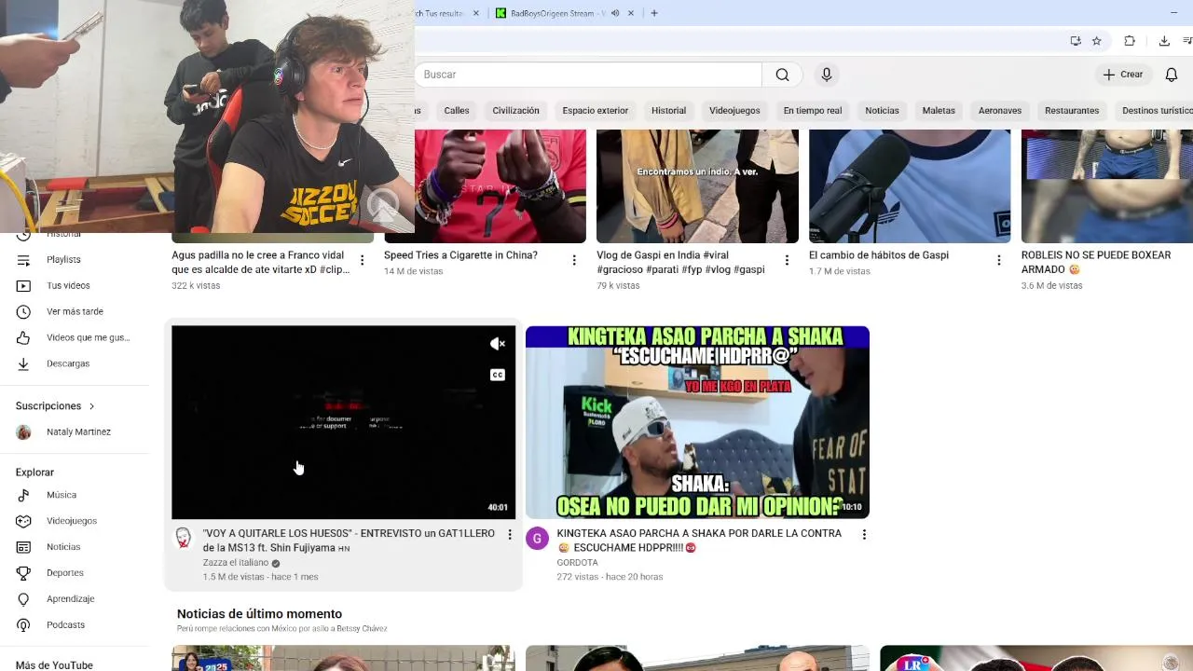Close the 'Tus resulta' tab
This screenshot has height=671, width=1193.
pyautogui.click(x=476, y=13)
